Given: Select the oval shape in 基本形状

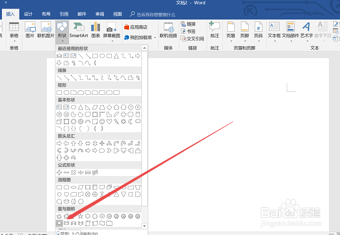Looking at the screenshot, I should (73, 107).
